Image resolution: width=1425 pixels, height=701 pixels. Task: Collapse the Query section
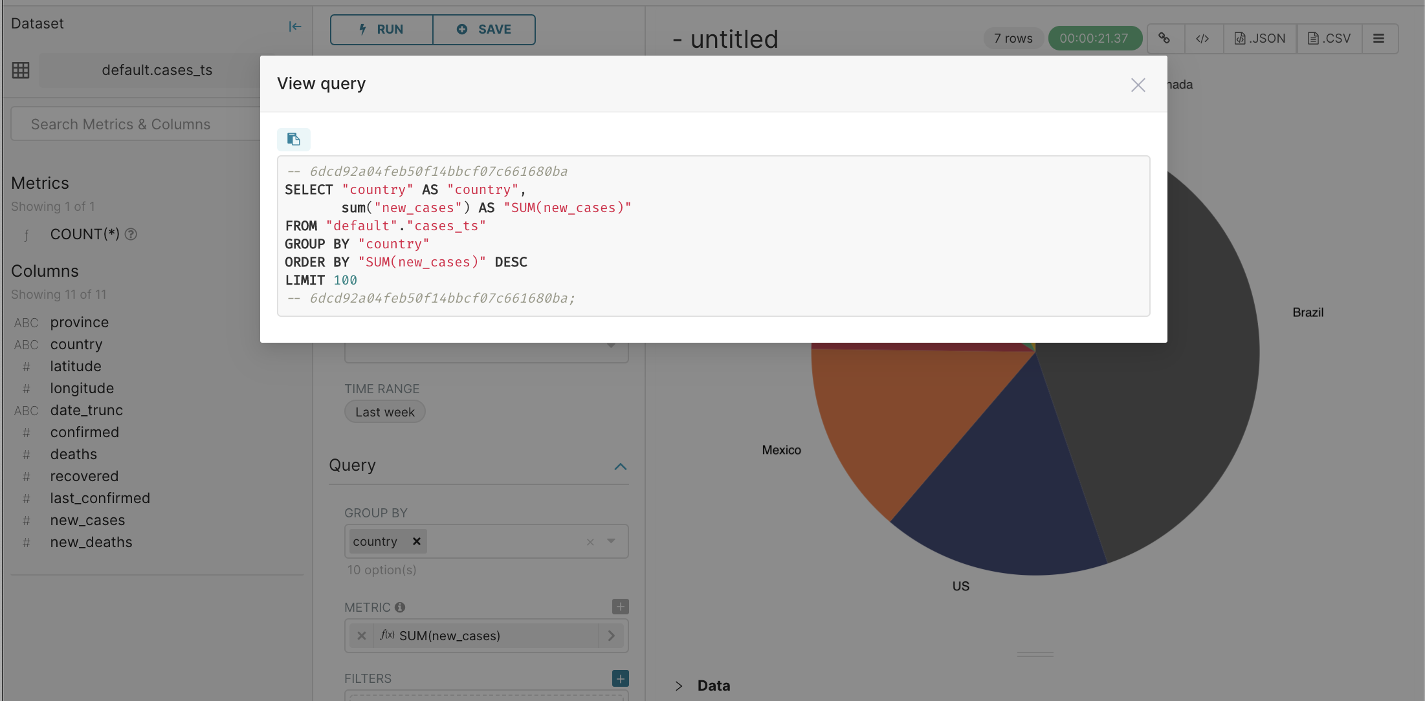[620, 466]
